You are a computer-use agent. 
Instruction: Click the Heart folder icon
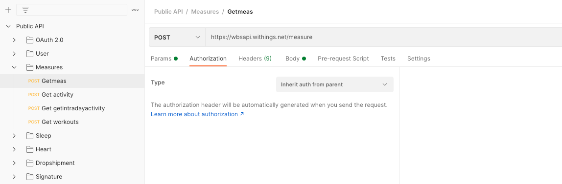point(30,149)
